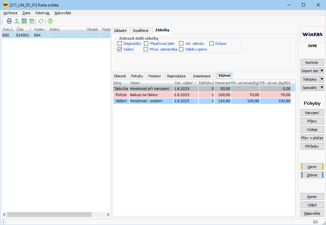Expand the Speciality dropdown arrow
The image size is (326, 225).
point(322,88)
